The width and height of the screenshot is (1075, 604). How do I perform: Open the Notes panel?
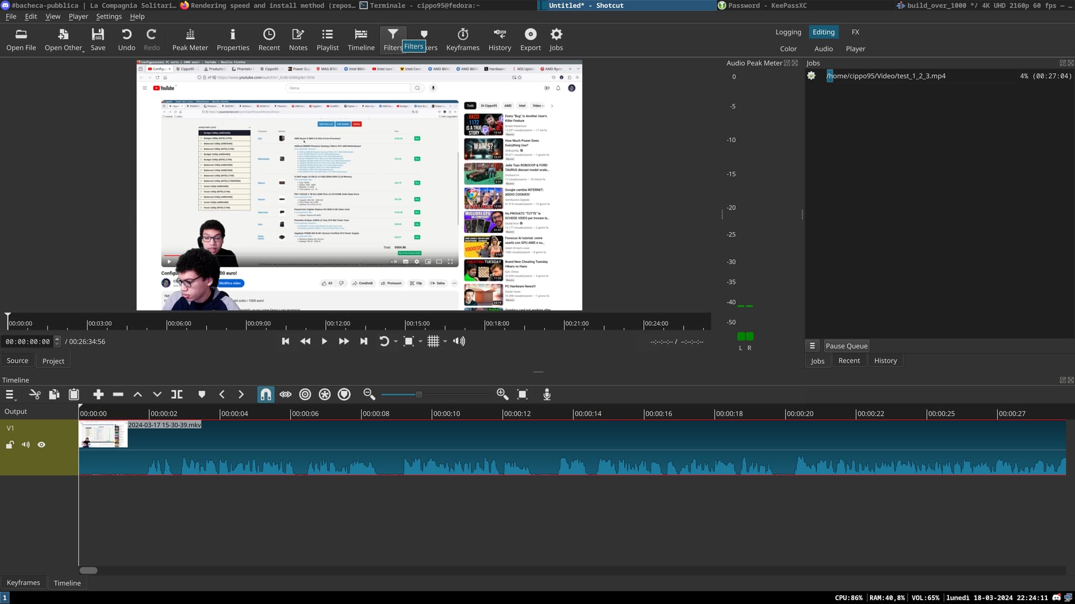pyautogui.click(x=298, y=39)
